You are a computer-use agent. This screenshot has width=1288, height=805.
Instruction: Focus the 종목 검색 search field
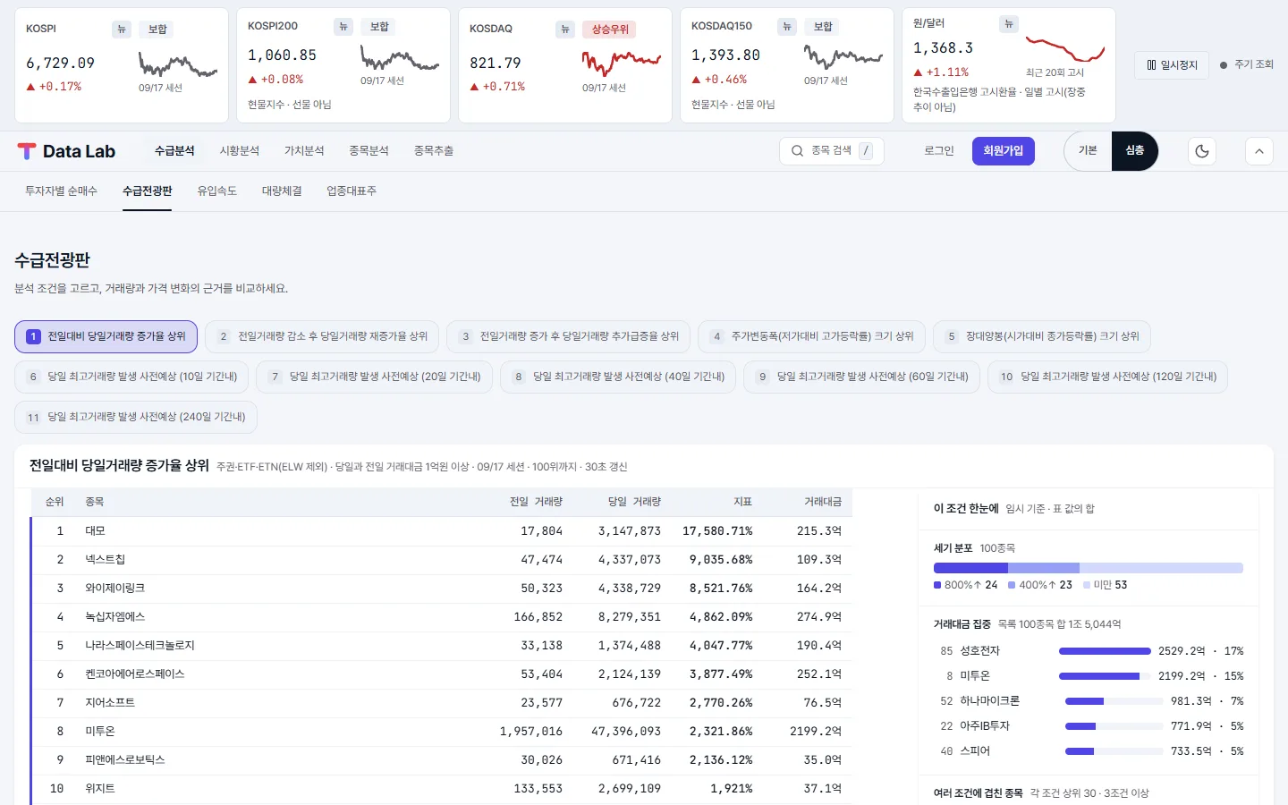pos(832,151)
